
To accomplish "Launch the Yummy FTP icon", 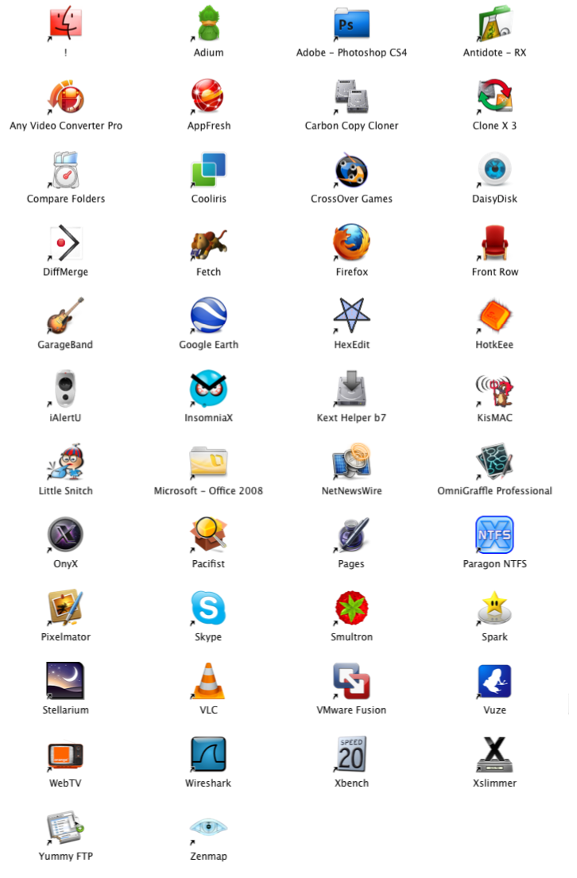I will click(65, 827).
